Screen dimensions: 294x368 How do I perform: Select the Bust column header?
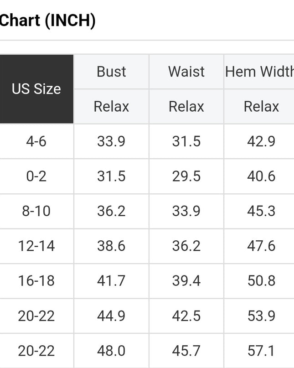111,72
